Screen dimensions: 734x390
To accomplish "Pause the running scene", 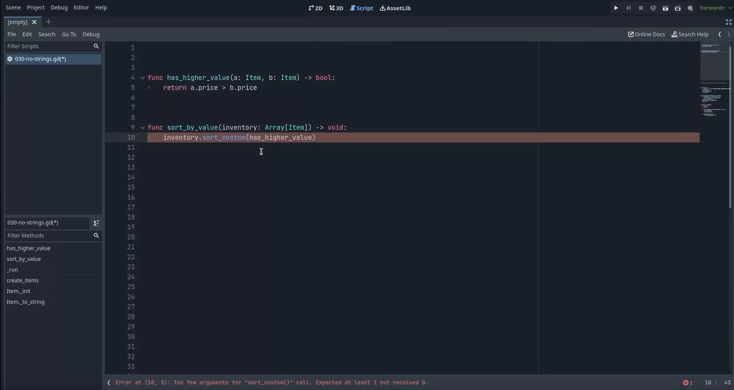I will [x=628, y=8].
